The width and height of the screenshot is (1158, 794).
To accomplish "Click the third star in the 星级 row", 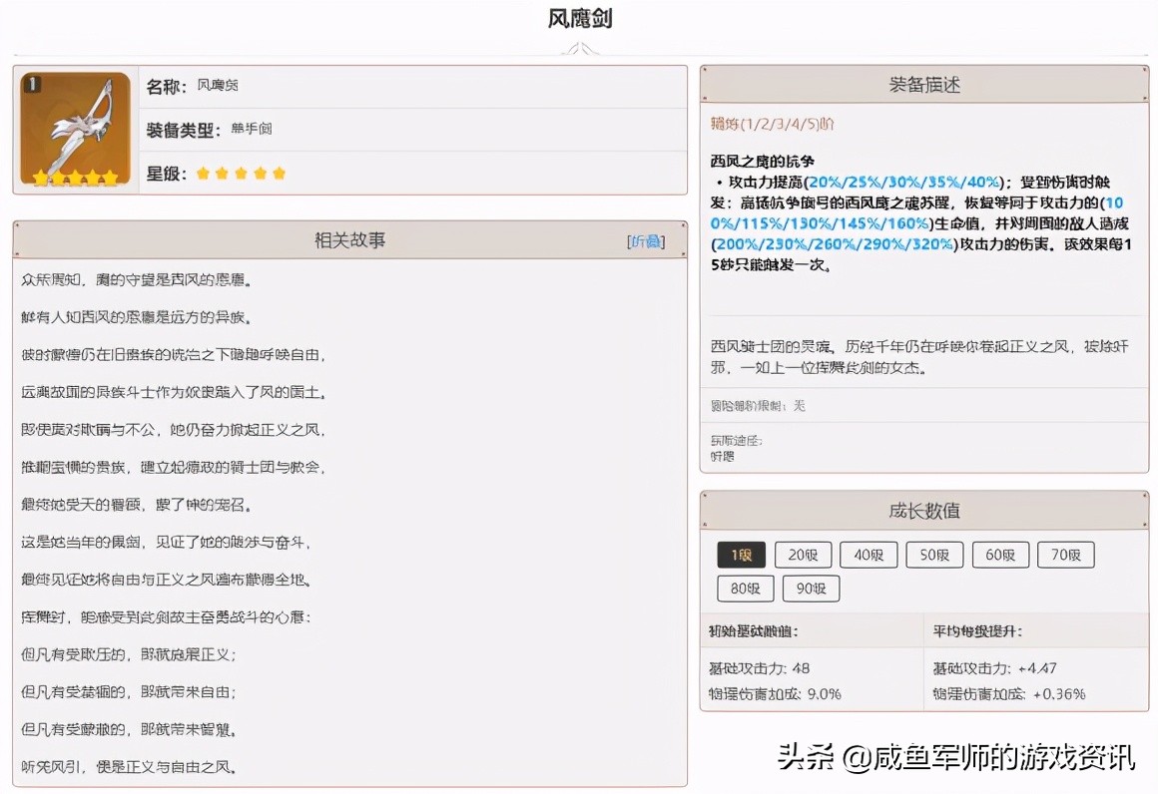I will click(241, 173).
